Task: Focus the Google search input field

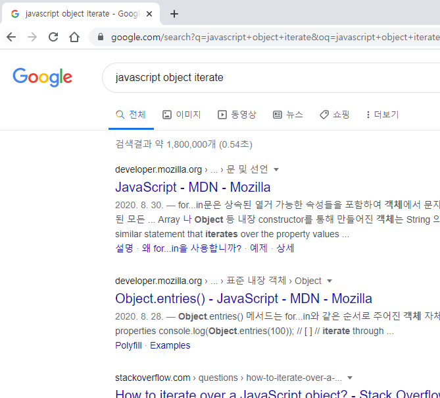Action: pos(271,78)
